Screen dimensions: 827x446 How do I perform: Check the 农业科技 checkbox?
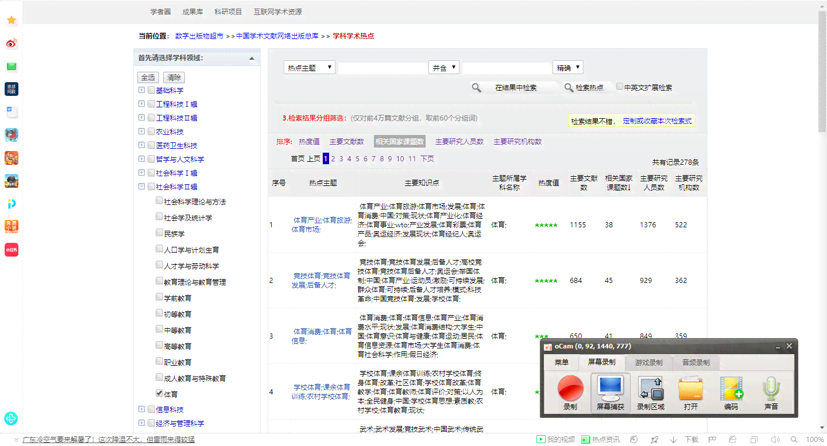point(151,131)
